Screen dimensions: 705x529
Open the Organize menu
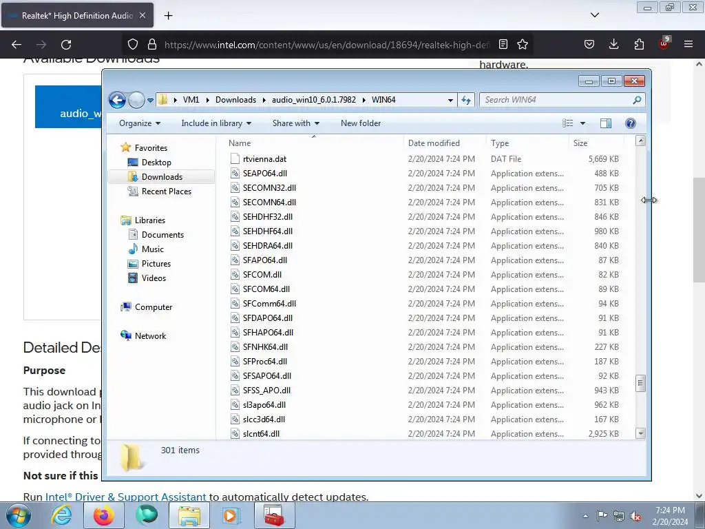[x=139, y=123]
